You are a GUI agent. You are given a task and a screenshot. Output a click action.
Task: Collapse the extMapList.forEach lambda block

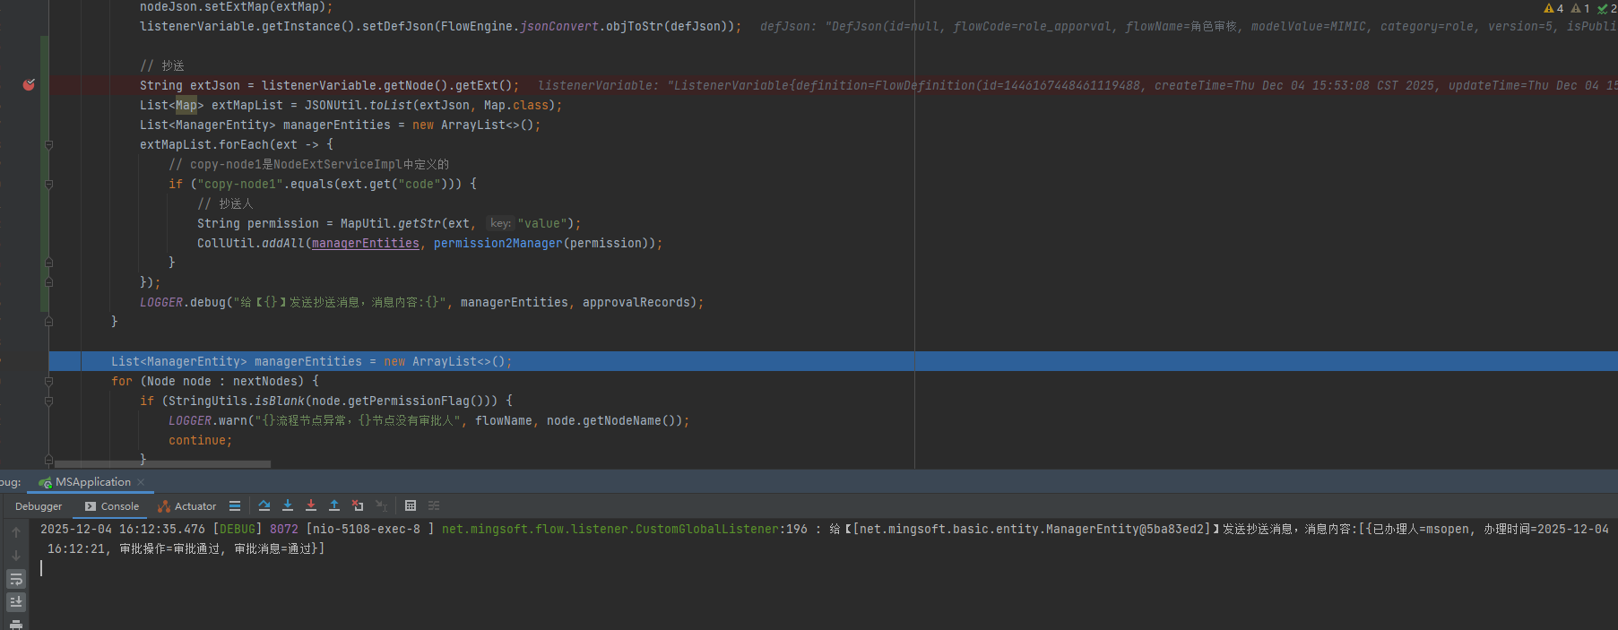click(x=49, y=144)
